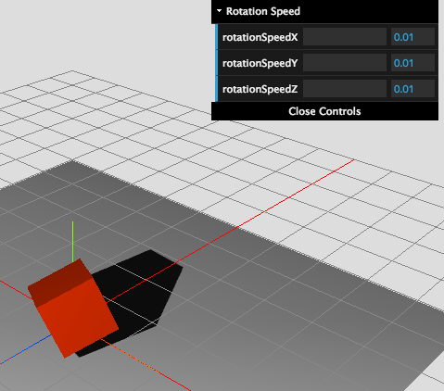Click the rotationSpeedY slider track
This screenshot has width=444, height=391.
click(345, 63)
